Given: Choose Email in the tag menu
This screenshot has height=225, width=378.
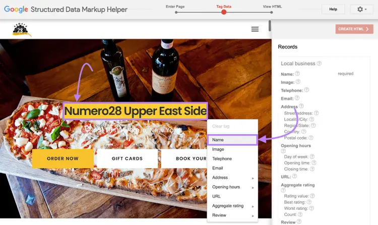Looking at the screenshot, I should tap(232, 168).
